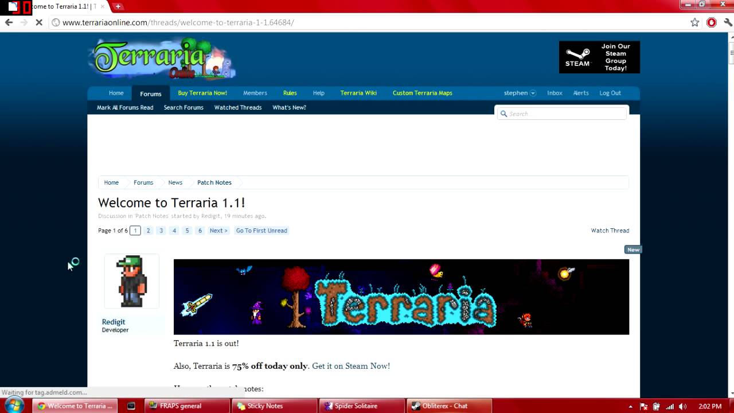Image resolution: width=734 pixels, height=413 pixels.
Task: Go to thread page 4
Action: [x=174, y=231]
